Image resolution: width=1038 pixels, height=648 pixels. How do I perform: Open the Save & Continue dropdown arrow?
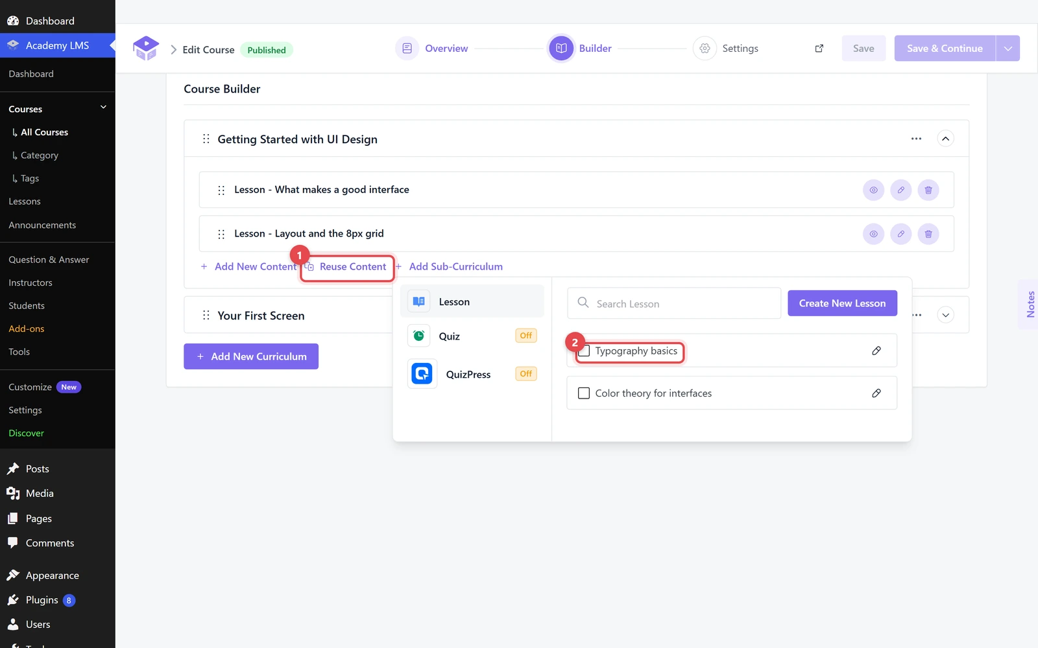click(x=1008, y=49)
